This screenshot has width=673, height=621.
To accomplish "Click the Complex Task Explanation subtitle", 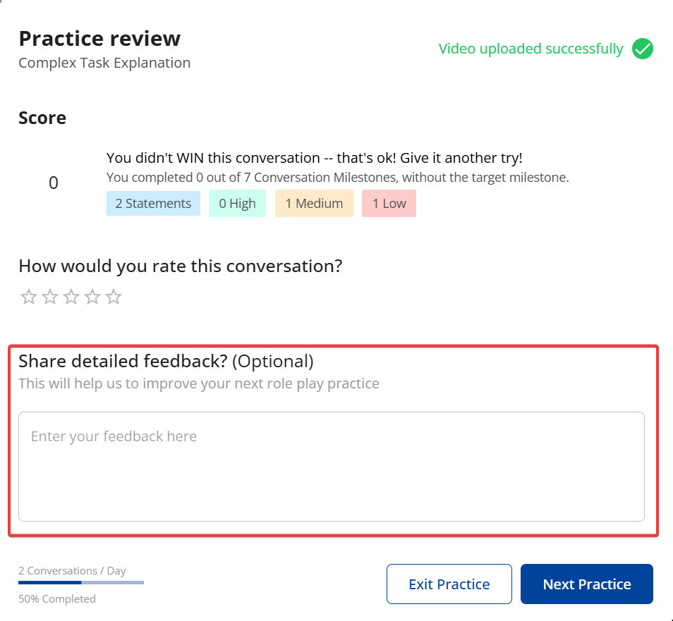I will click(x=104, y=63).
